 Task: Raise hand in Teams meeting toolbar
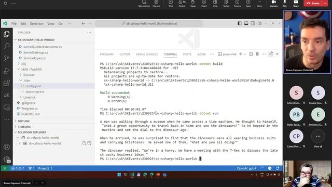[x=193, y=4]
